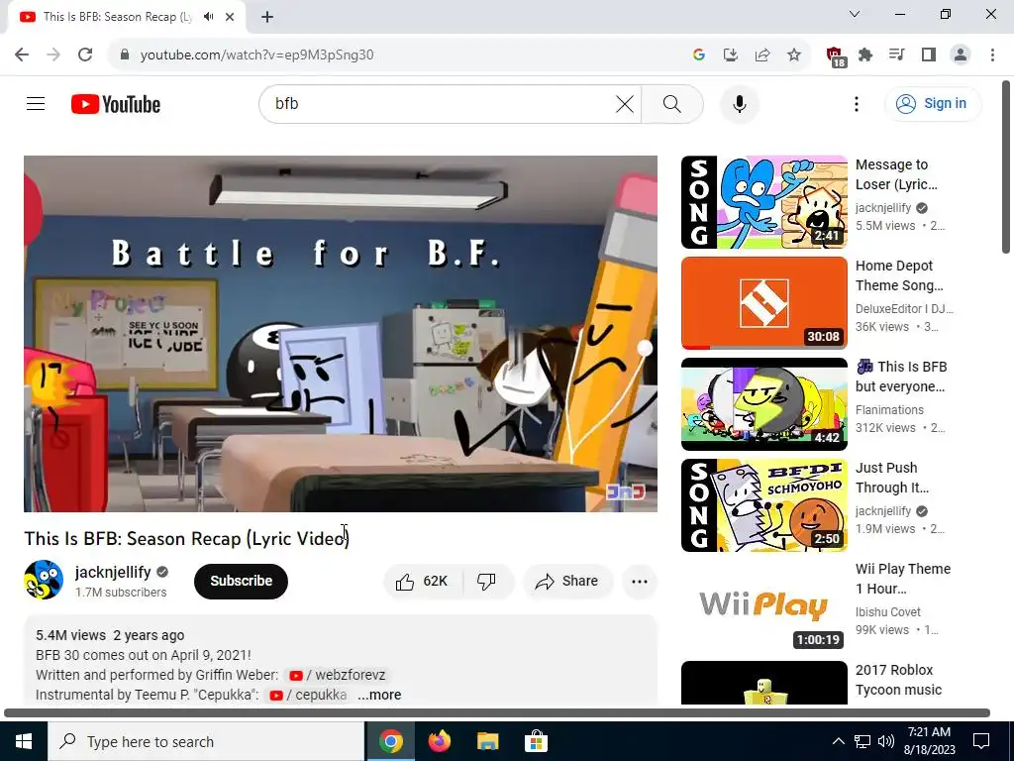Start voice search with microphone icon
Viewport: 1014px width, 761px height.
click(739, 103)
